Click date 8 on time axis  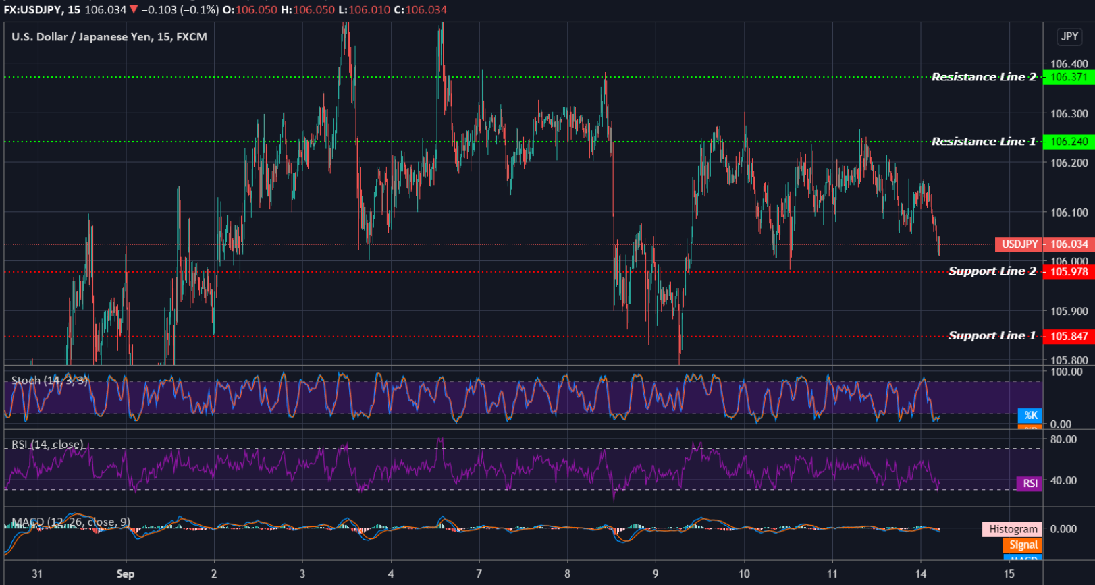(567, 574)
